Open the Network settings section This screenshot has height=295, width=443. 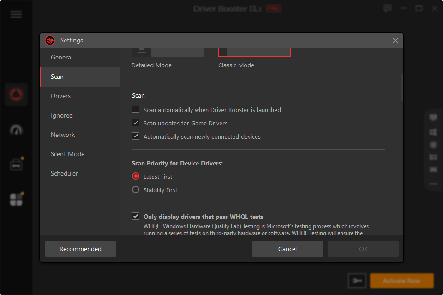pos(80,135)
